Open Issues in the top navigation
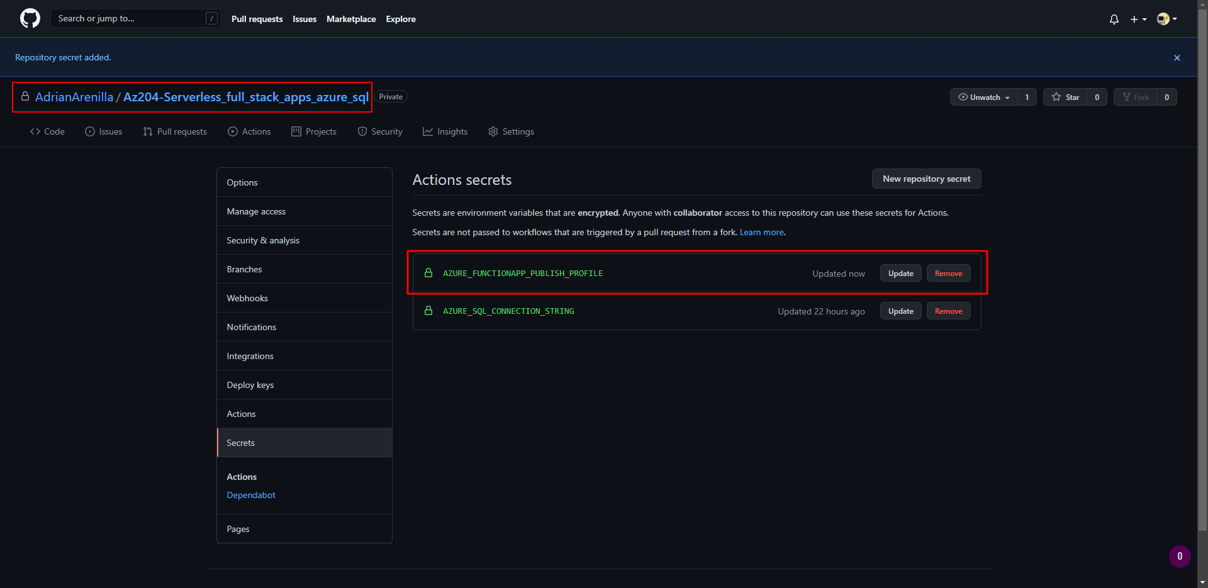This screenshot has height=588, width=1208. pos(305,19)
